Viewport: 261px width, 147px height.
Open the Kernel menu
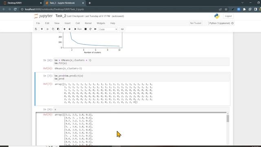[x=88, y=23]
